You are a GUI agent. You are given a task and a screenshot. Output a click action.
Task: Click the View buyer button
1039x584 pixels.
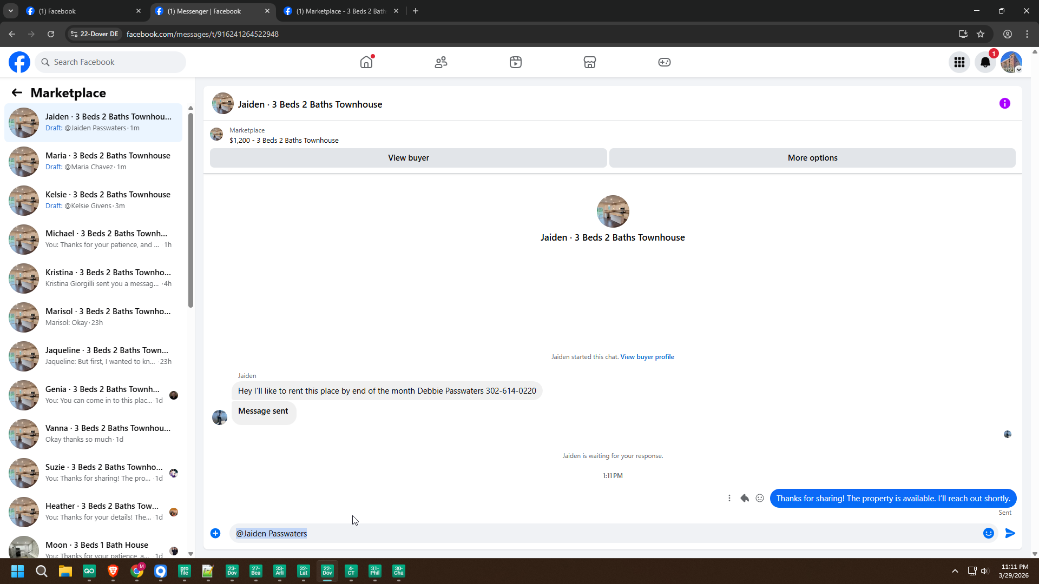(409, 158)
